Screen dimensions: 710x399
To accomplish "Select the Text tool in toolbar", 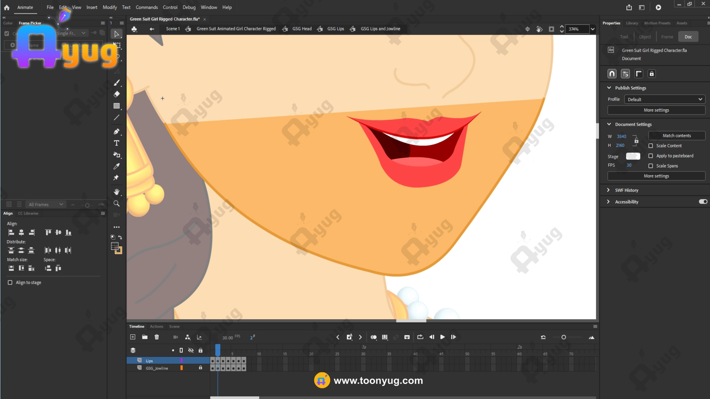I will click(x=116, y=143).
